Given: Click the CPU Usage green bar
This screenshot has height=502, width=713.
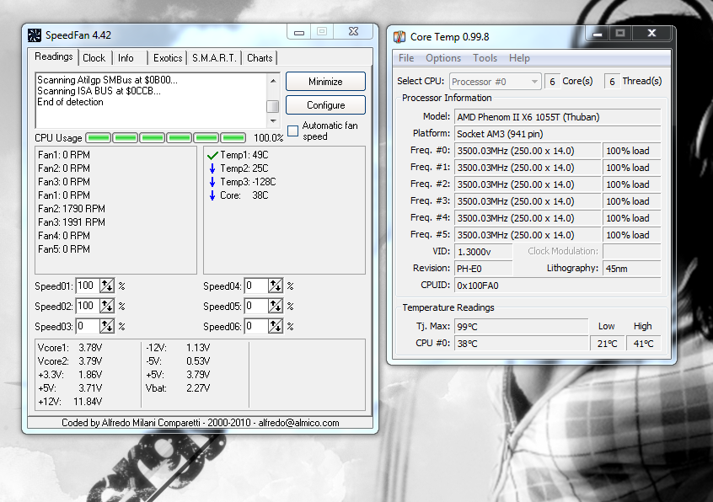Looking at the screenshot, I should point(165,137).
